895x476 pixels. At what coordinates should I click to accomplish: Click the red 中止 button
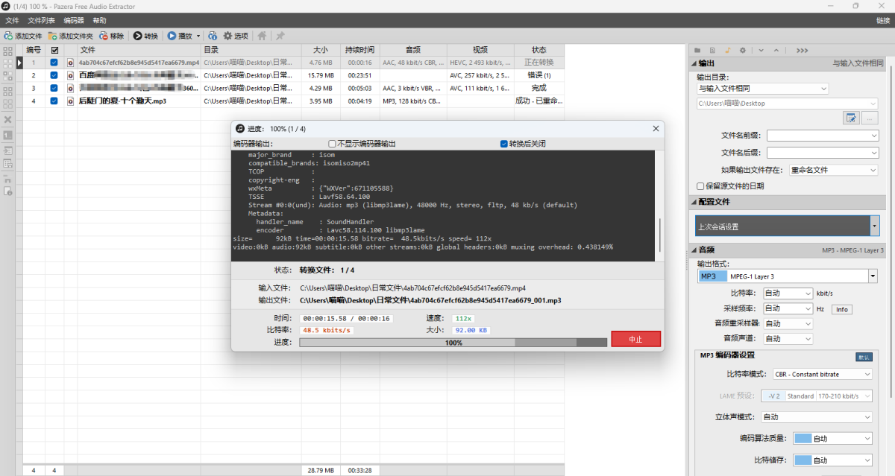[x=635, y=338]
